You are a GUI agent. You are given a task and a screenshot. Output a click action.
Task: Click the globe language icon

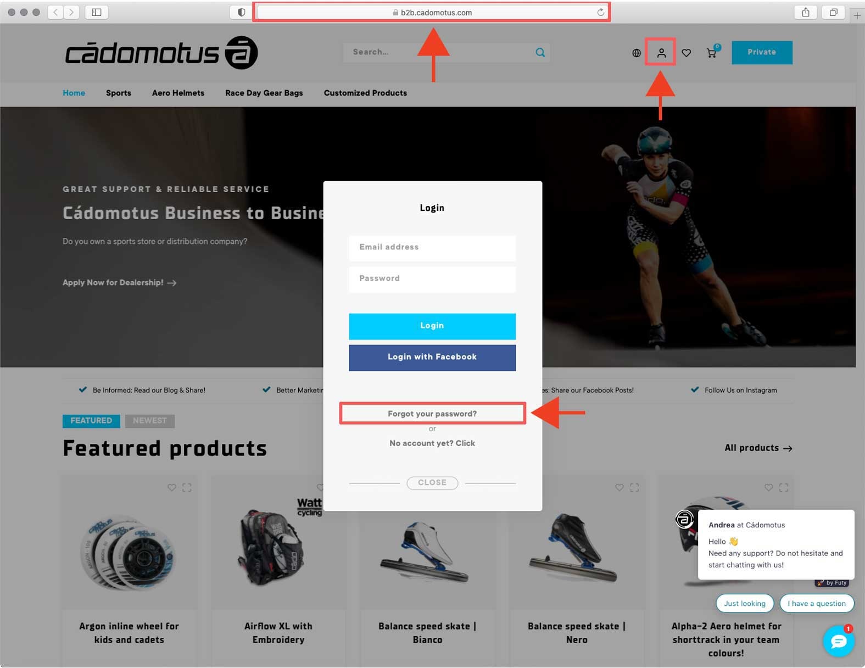[x=637, y=53]
